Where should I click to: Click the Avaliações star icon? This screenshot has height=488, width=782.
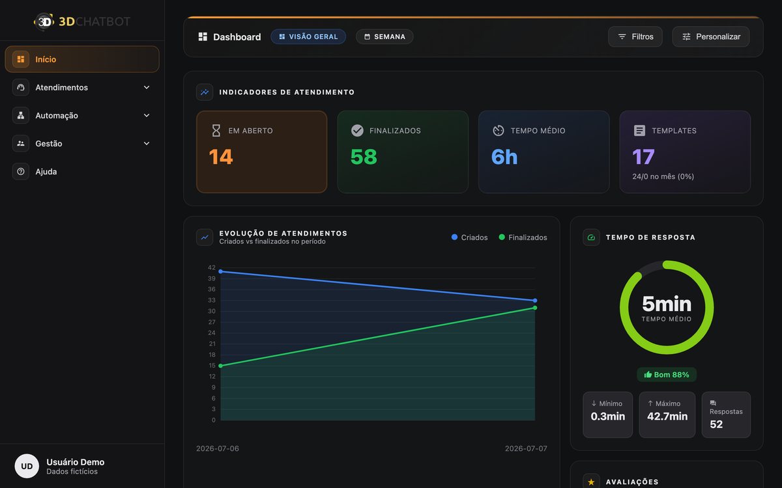(x=591, y=481)
